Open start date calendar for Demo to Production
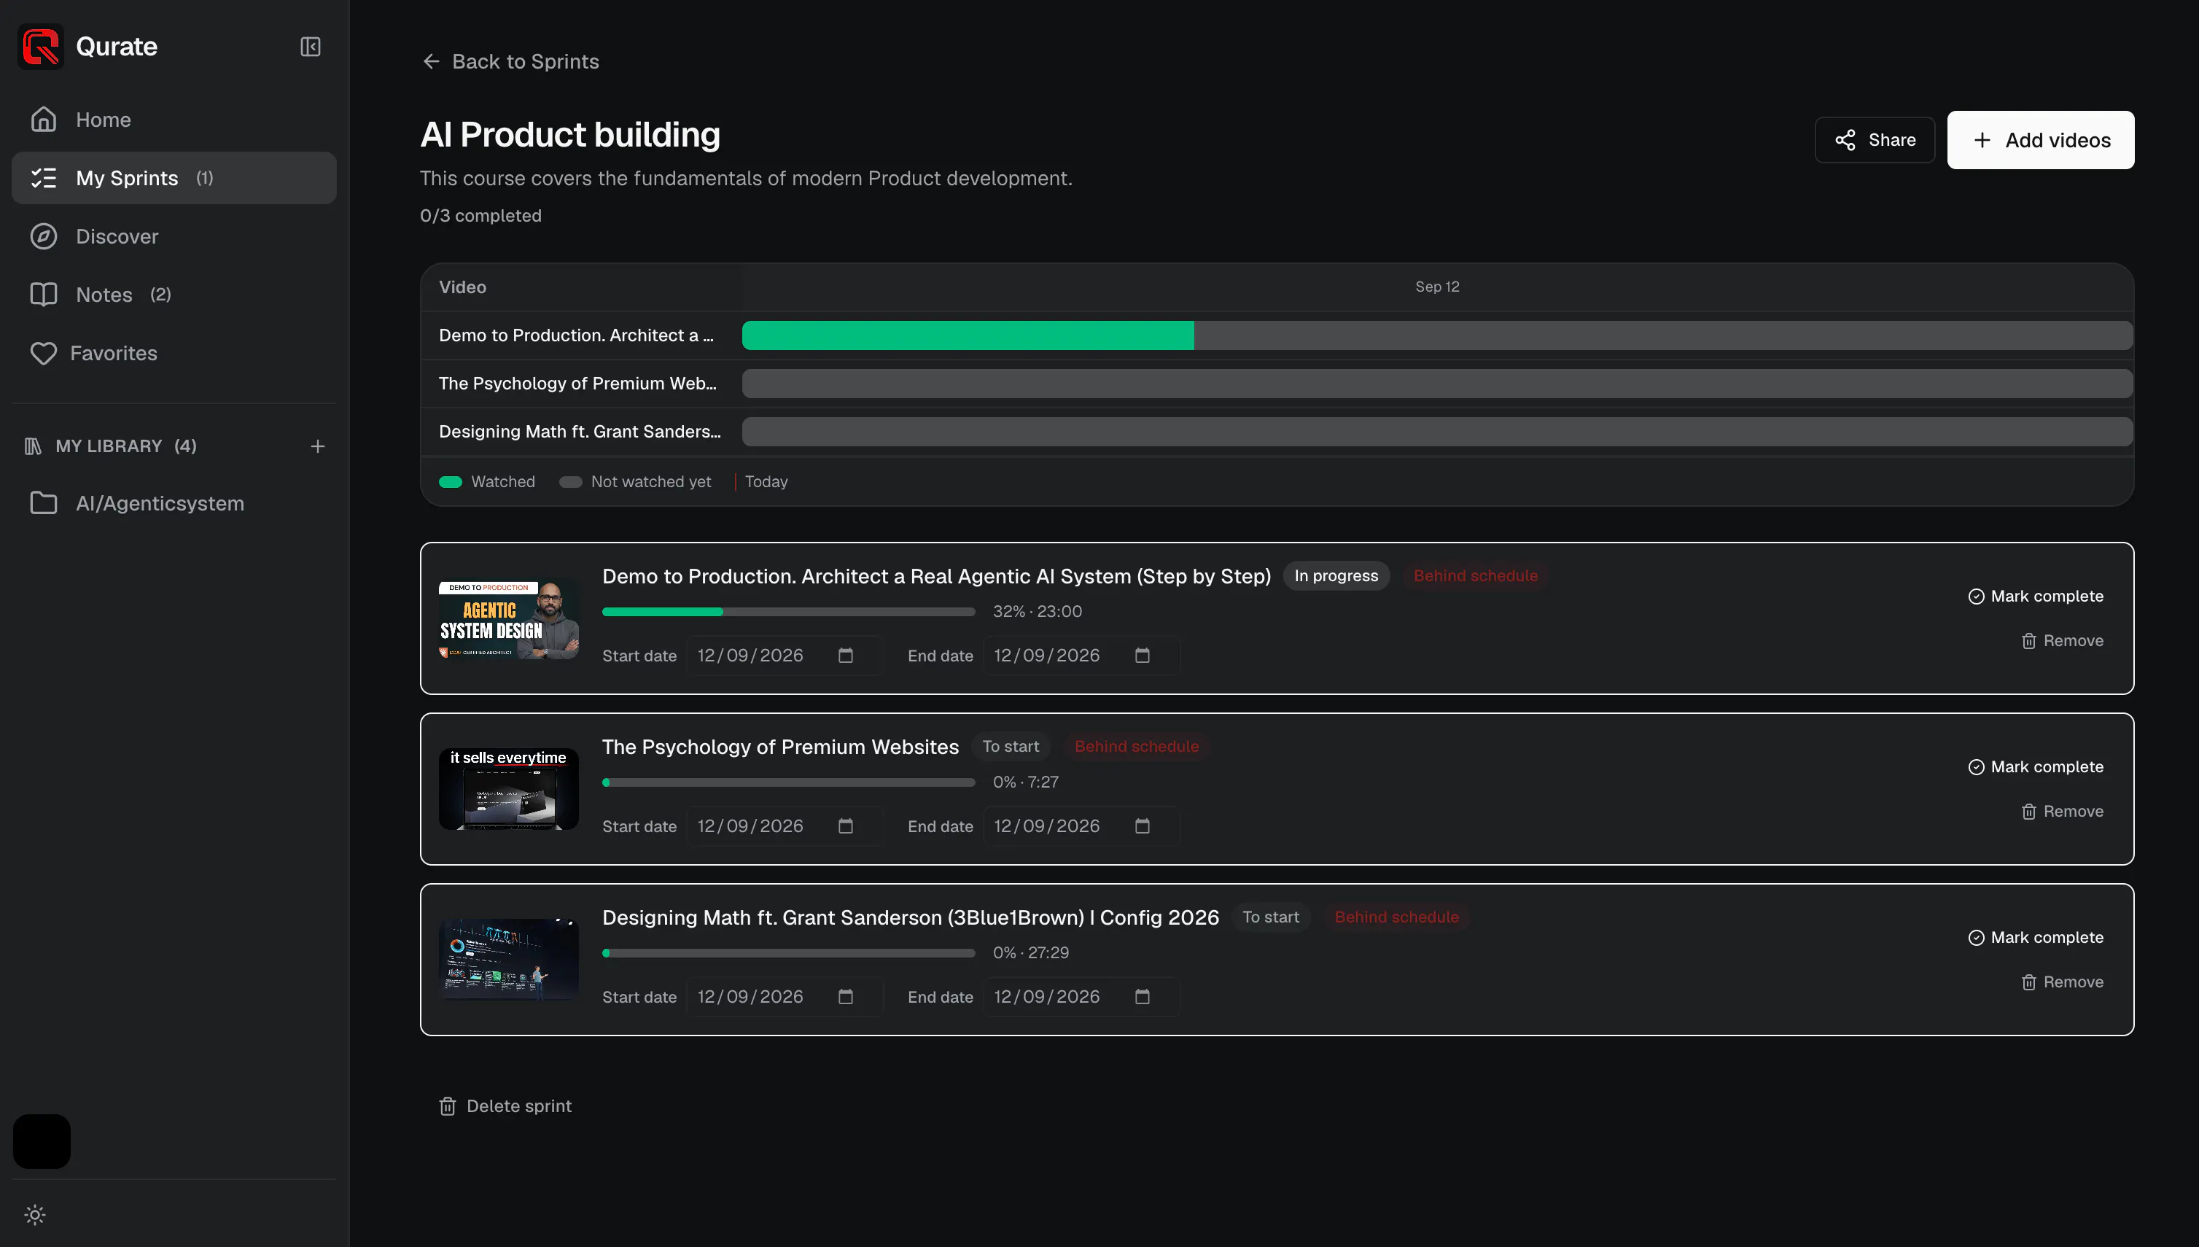 845,655
